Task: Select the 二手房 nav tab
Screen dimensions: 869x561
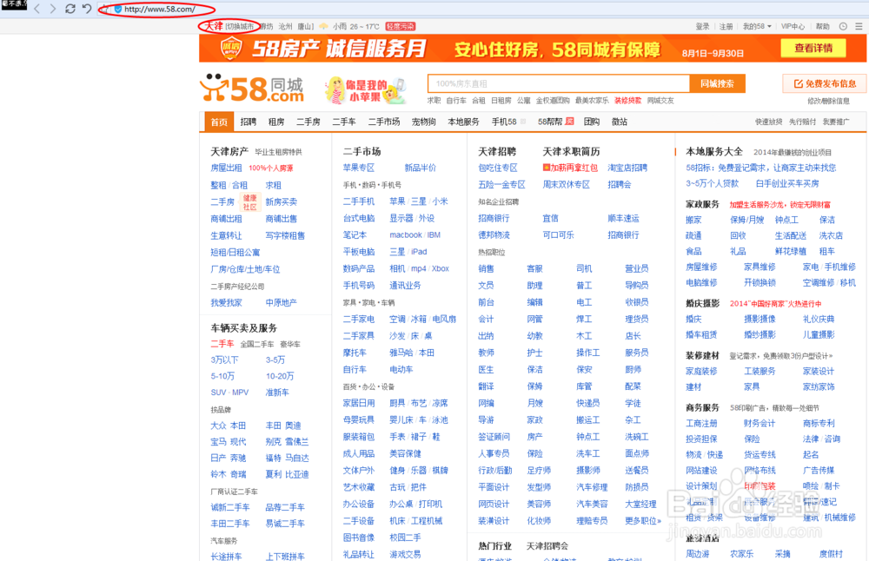Action: 308,122
